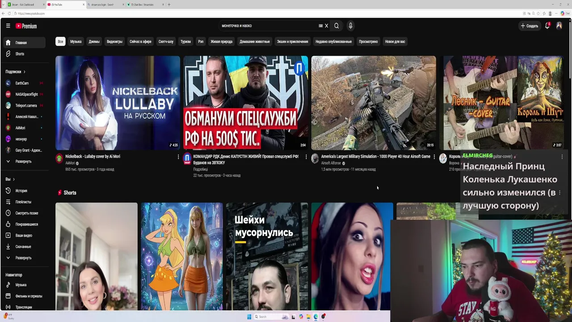Screen dimensions: 572x322
Task: Open the account avatar menu
Action: point(559,26)
